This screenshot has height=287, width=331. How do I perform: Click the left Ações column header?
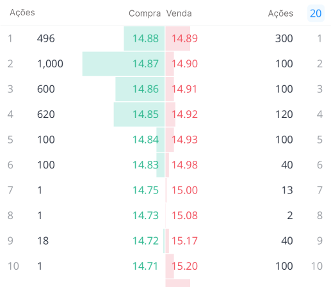[x=22, y=13]
